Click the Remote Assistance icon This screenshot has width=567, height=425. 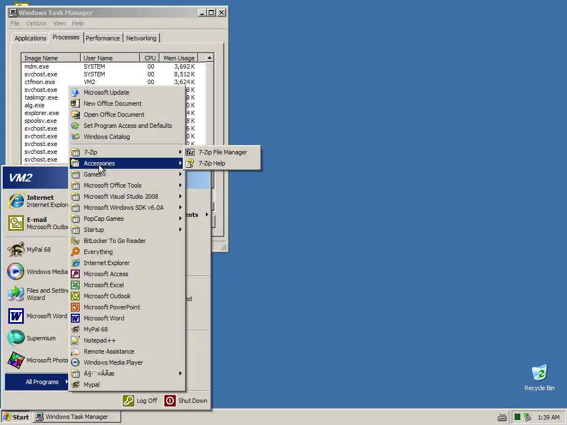(x=75, y=351)
